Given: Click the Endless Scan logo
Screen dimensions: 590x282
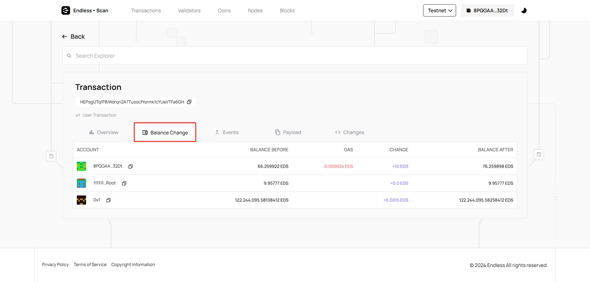Looking at the screenshot, I should tap(85, 11).
